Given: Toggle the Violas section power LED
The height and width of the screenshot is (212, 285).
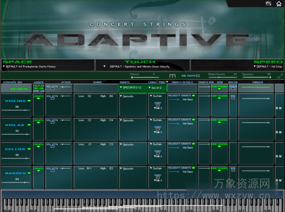Looking at the screenshot, I should click(29, 125).
